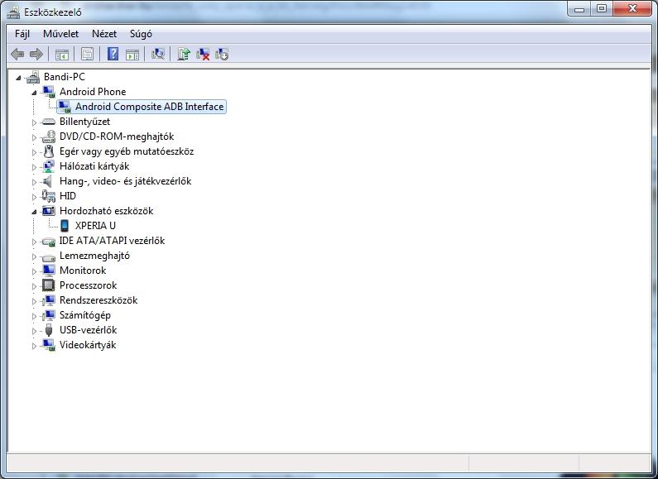This screenshot has width=658, height=479.
Task: Open the Nézet menu
Action: click(x=104, y=34)
